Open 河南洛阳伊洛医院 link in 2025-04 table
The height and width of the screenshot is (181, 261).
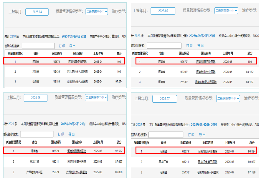pyautogui.click(x=77, y=62)
